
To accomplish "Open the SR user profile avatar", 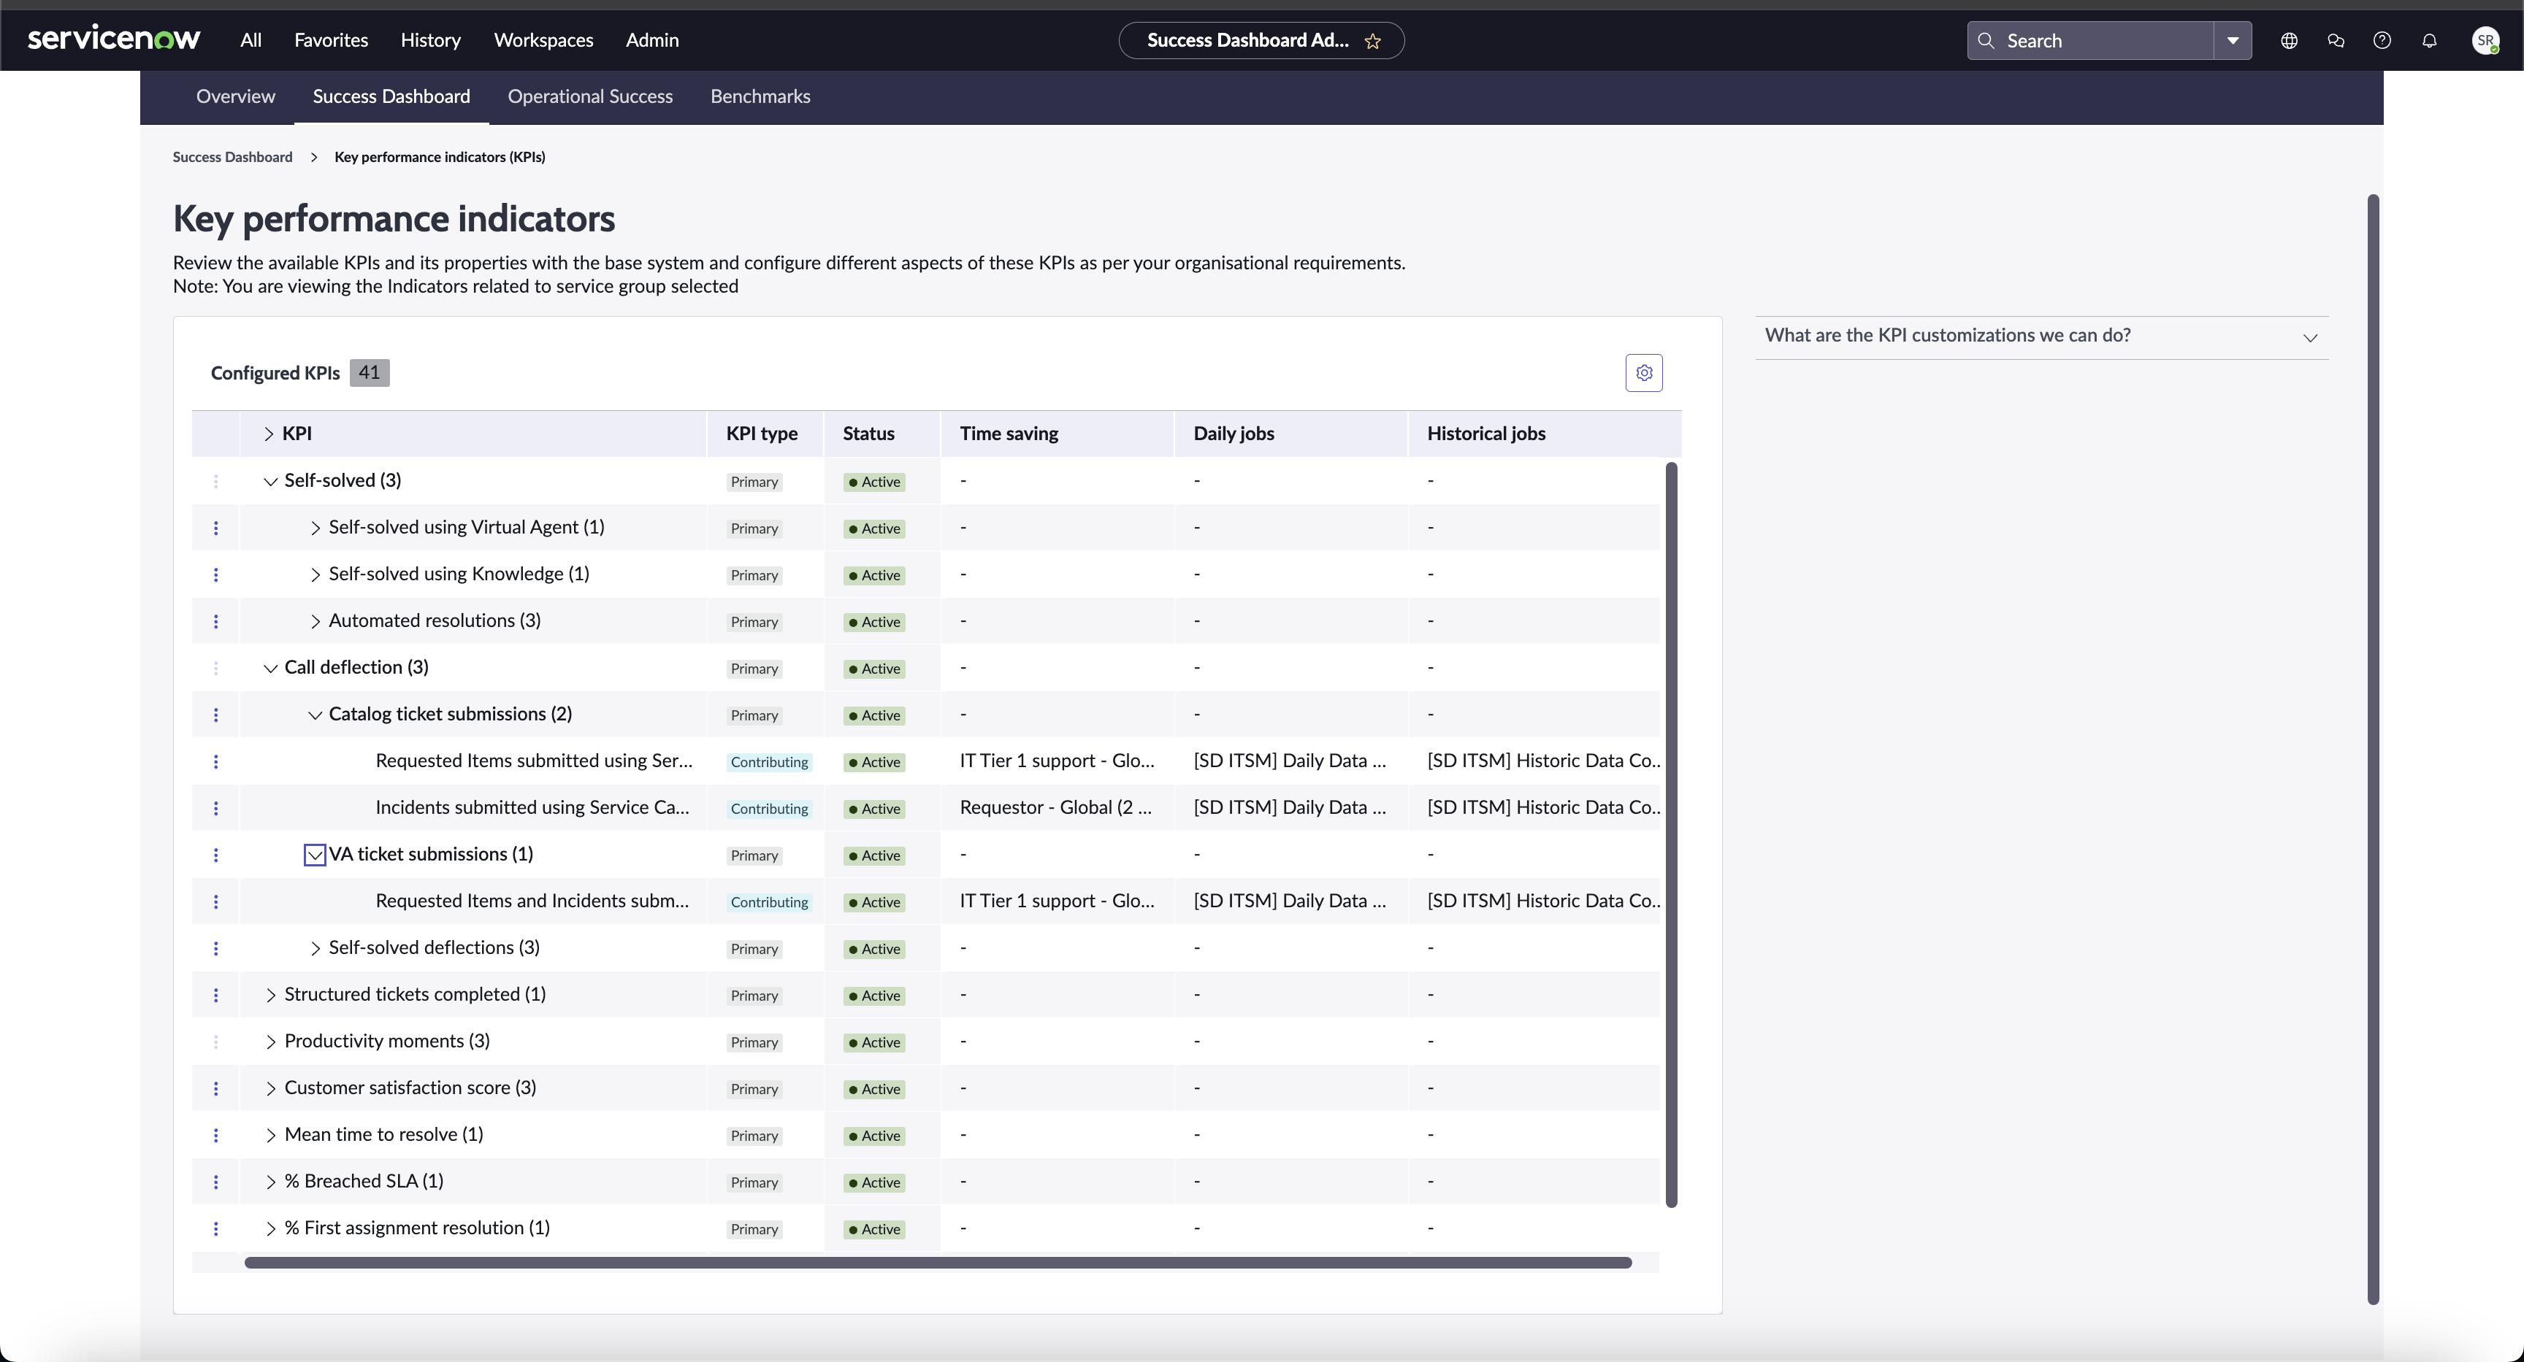I will click(2485, 41).
